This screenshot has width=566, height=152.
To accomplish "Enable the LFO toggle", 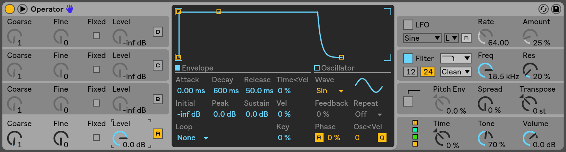I will [x=409, y=25].
